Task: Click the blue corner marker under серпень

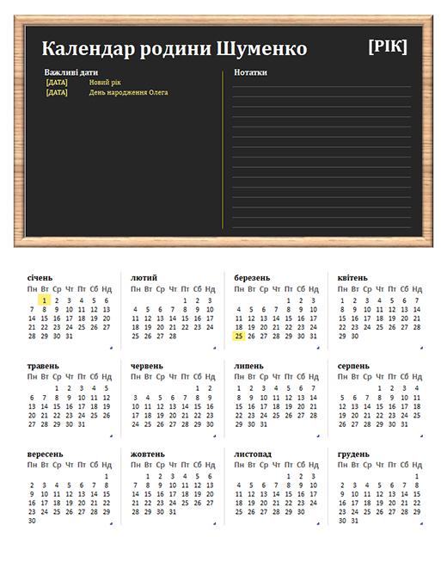Action: click(x=421, y=436)
